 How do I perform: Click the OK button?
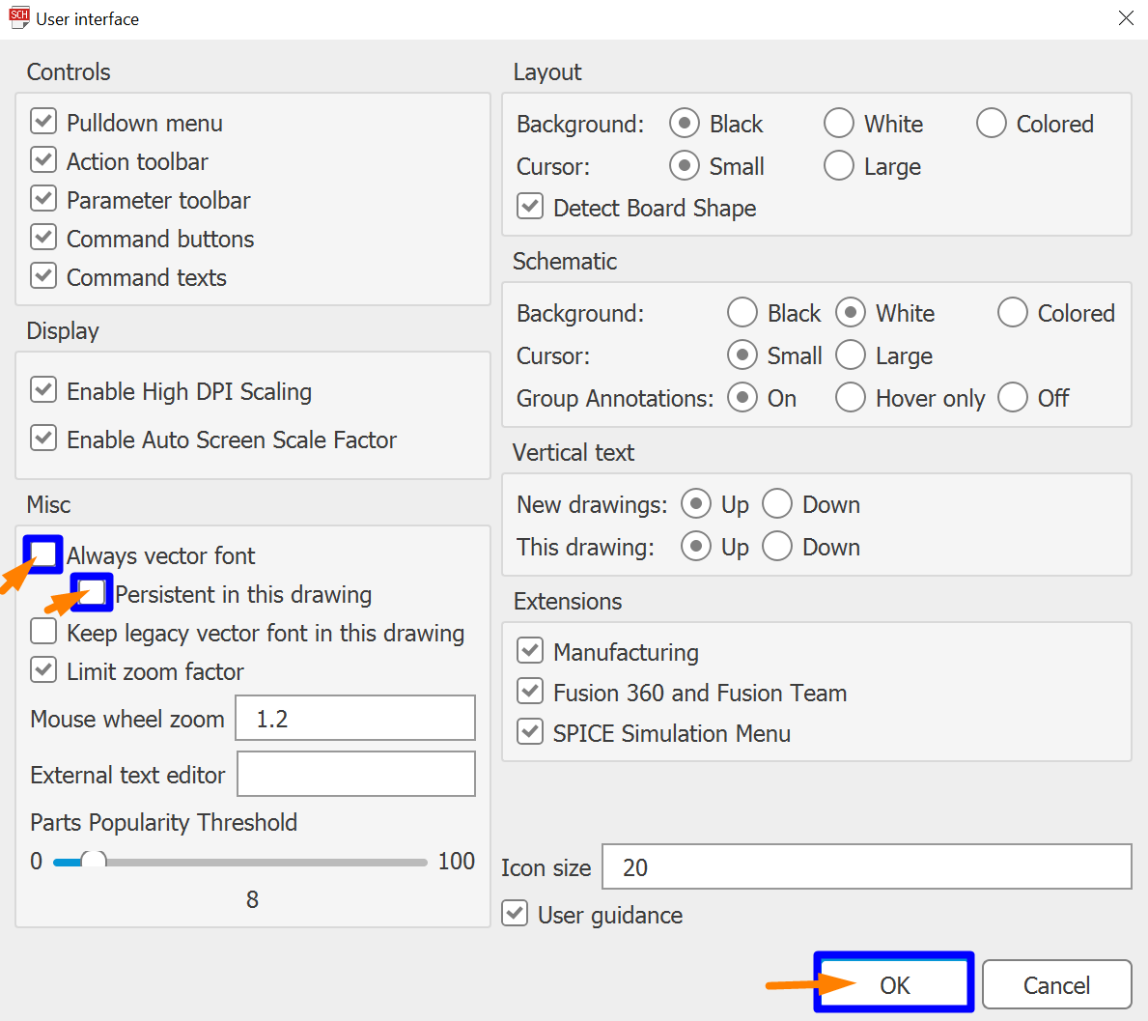coord(894,984)
